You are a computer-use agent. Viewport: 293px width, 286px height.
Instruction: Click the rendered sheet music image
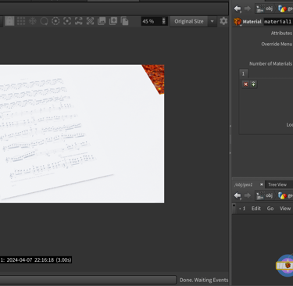82,134
